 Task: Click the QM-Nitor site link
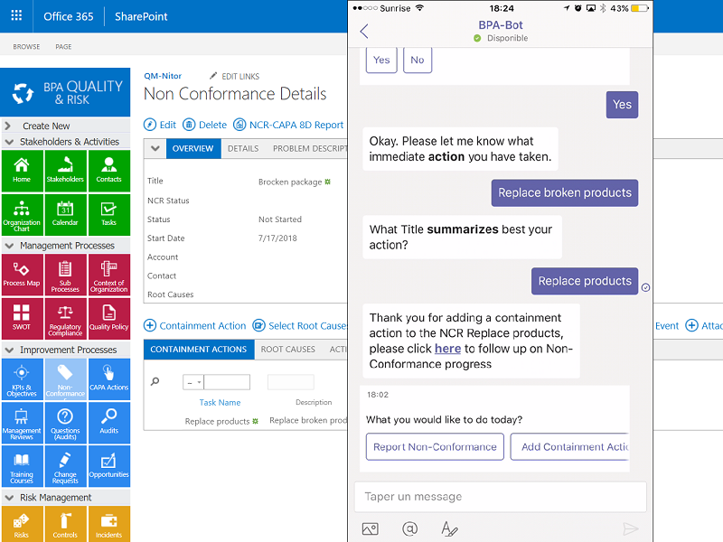click(163, 76)
